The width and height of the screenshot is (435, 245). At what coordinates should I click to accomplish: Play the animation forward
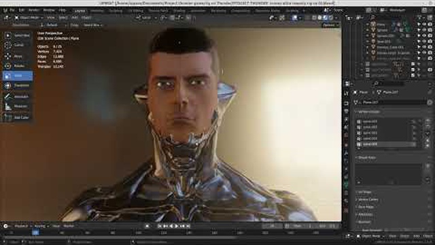[x=177, y=226]
